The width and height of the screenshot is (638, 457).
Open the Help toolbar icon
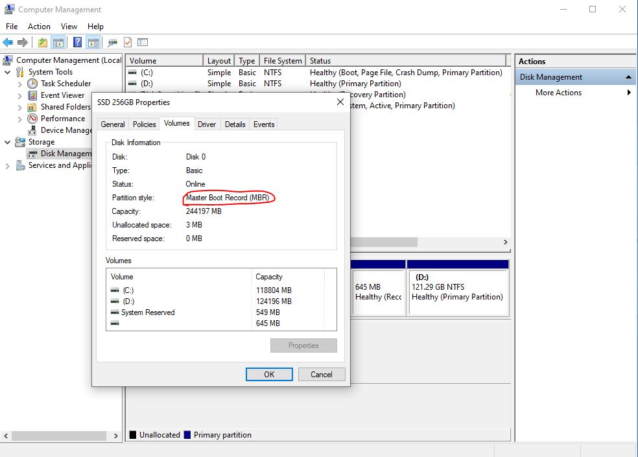77,42
